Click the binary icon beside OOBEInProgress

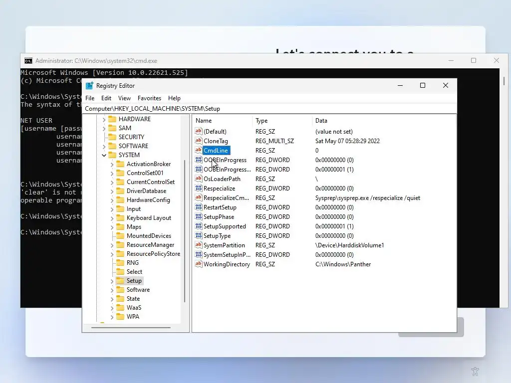point(199,160)
